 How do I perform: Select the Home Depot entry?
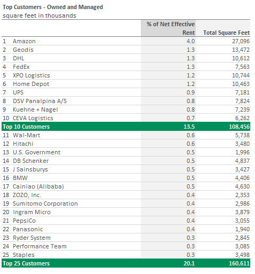point(31,84)
